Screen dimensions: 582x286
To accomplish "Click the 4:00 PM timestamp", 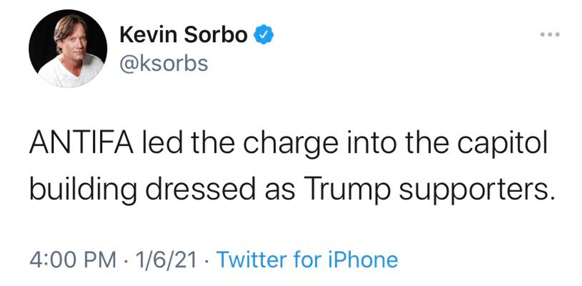I will point(73,259).
